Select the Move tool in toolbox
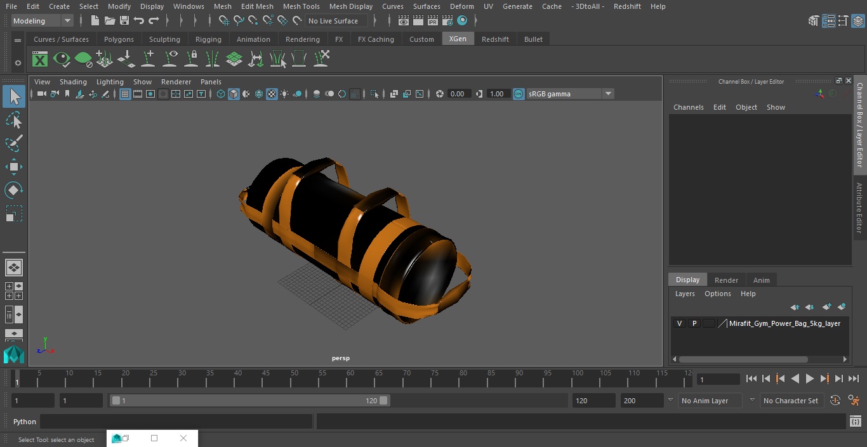The width and height of the screenshot is (867, 447). (14, 167)
